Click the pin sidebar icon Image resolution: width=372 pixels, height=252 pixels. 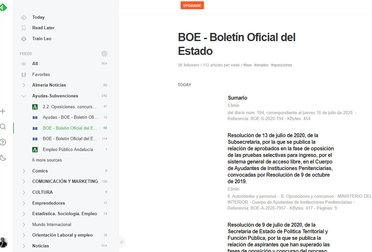pos(122,242)
